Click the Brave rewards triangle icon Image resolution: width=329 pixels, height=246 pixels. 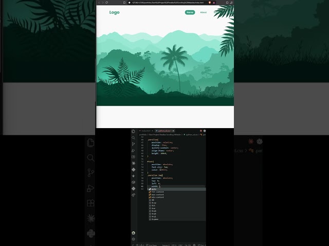click(x=214, y=3)
